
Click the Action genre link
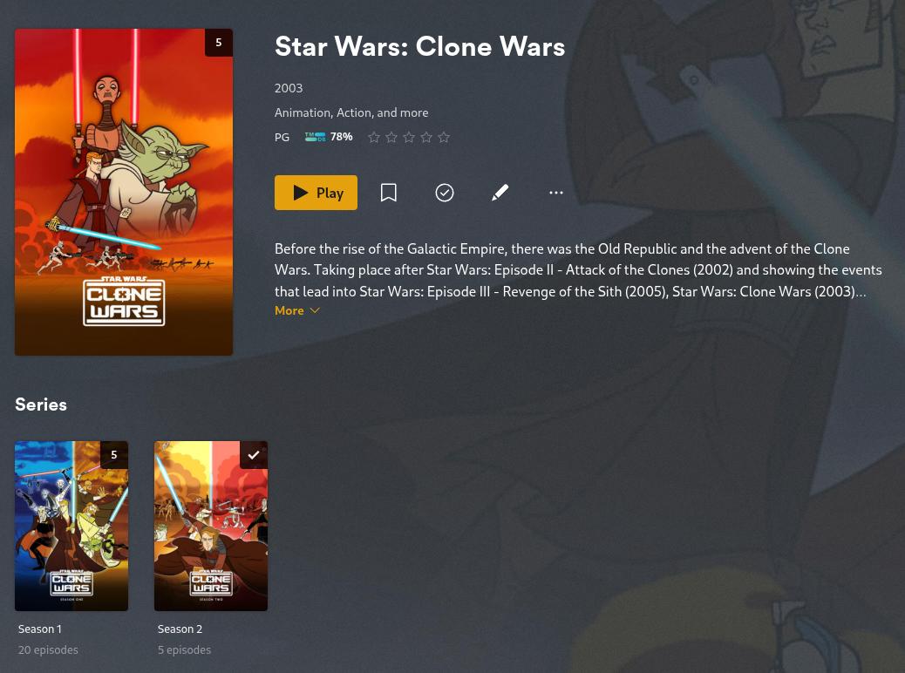(x=355, y=112)
